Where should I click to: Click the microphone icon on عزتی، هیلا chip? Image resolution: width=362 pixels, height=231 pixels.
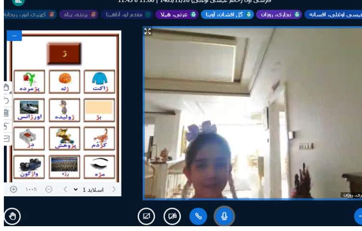click(193, 14)
